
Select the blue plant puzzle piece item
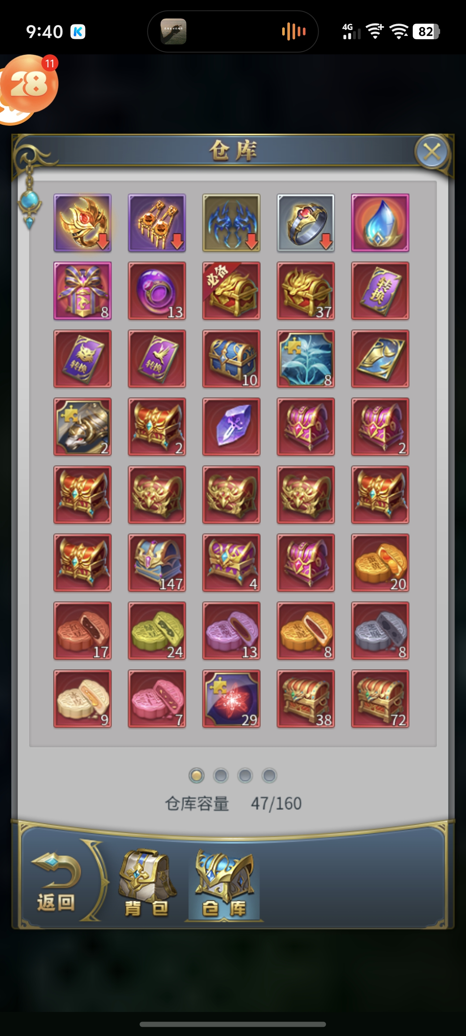click(305, 359)
